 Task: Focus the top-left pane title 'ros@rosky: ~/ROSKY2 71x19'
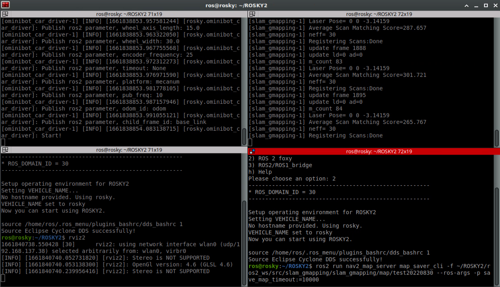129,14
